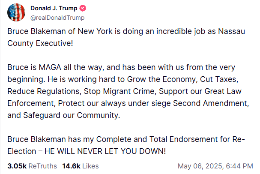Click the word 'MAGA' in post
The image size is (260, 174).
pyautogui.click(x=50, y=67)
